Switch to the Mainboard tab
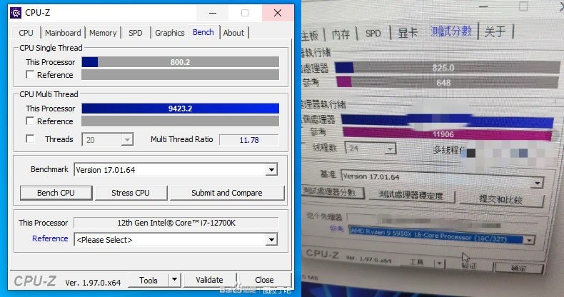 pyautogui.click(x=63, y=33)
